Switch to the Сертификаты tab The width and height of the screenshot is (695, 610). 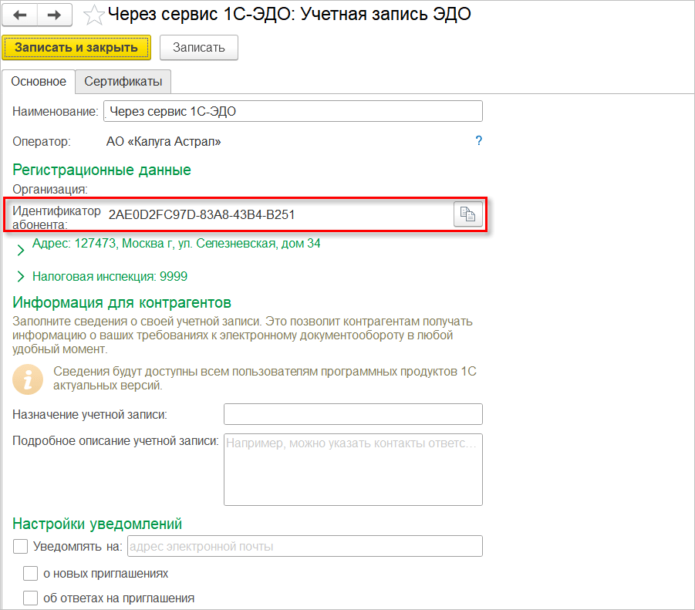coord(123,82)
